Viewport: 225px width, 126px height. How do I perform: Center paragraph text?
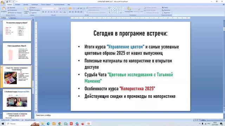tap(73, 12)
